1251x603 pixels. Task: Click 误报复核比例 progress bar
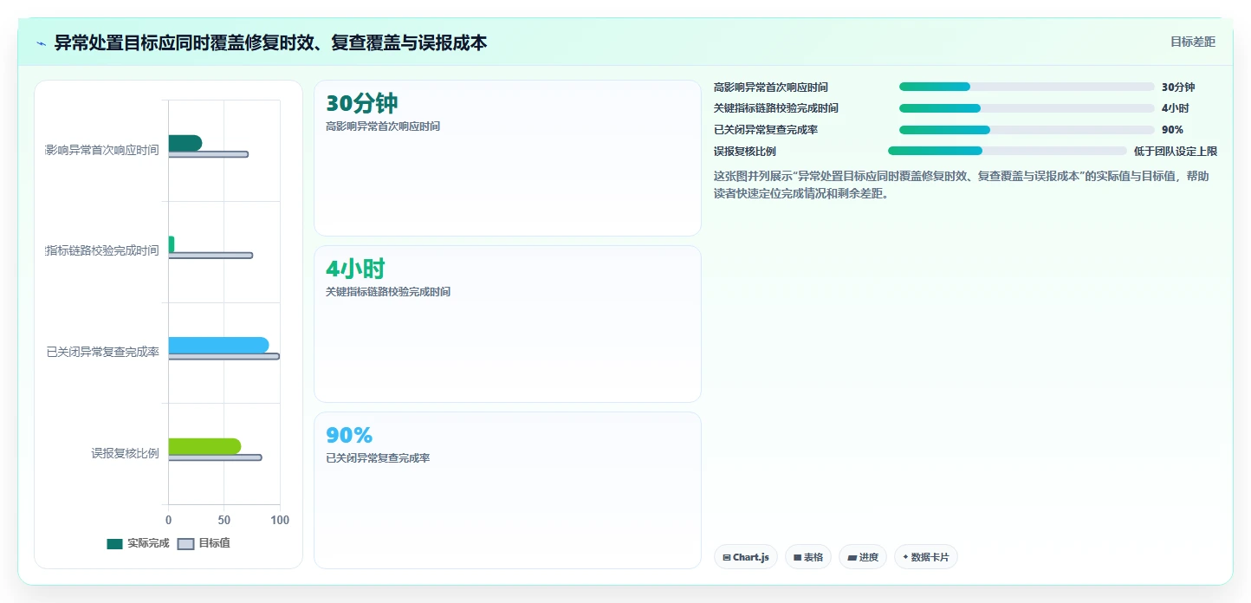(x=1008, y=151)
